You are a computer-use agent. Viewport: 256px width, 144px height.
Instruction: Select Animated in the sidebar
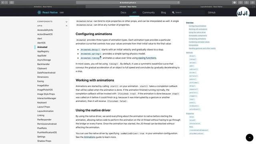(x=42, y=47)
